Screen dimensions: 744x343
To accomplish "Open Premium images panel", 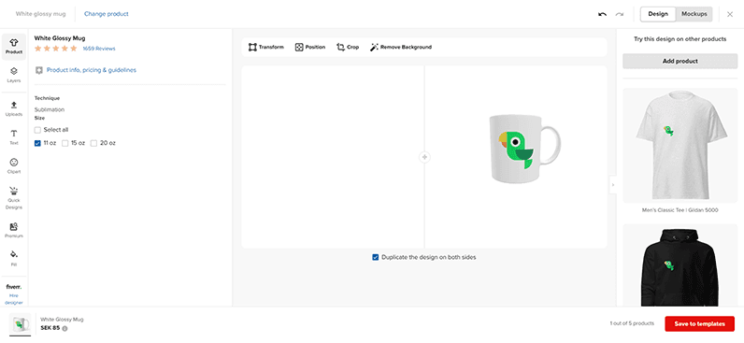I will [14, 230].
